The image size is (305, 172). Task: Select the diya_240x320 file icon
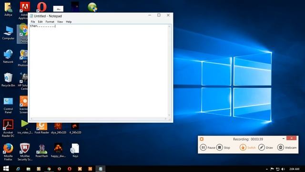[58, 129]
